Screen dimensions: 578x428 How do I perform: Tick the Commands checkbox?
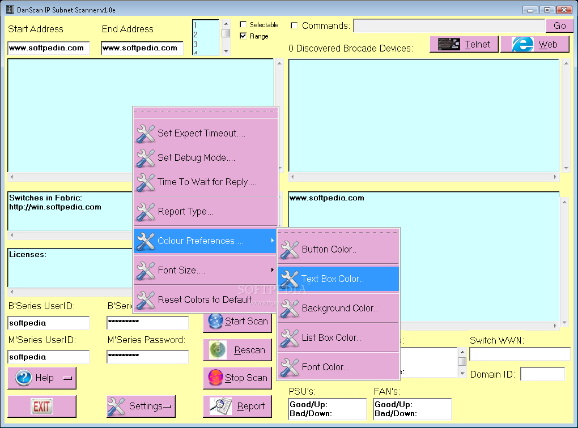click(294, 25)
